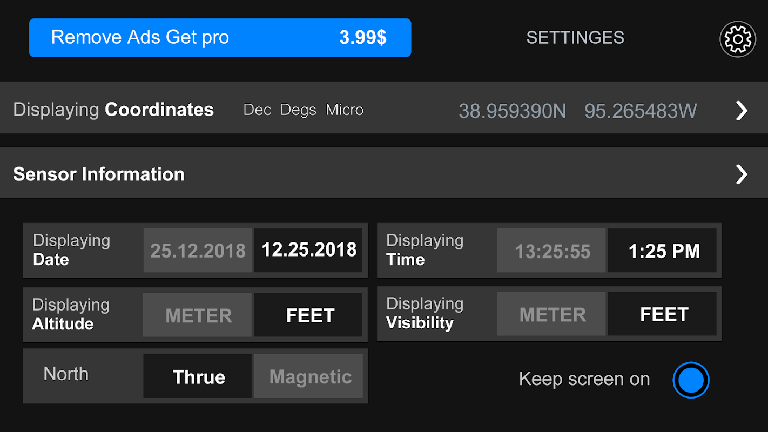Select Magnetic north option

pos(310,377)
